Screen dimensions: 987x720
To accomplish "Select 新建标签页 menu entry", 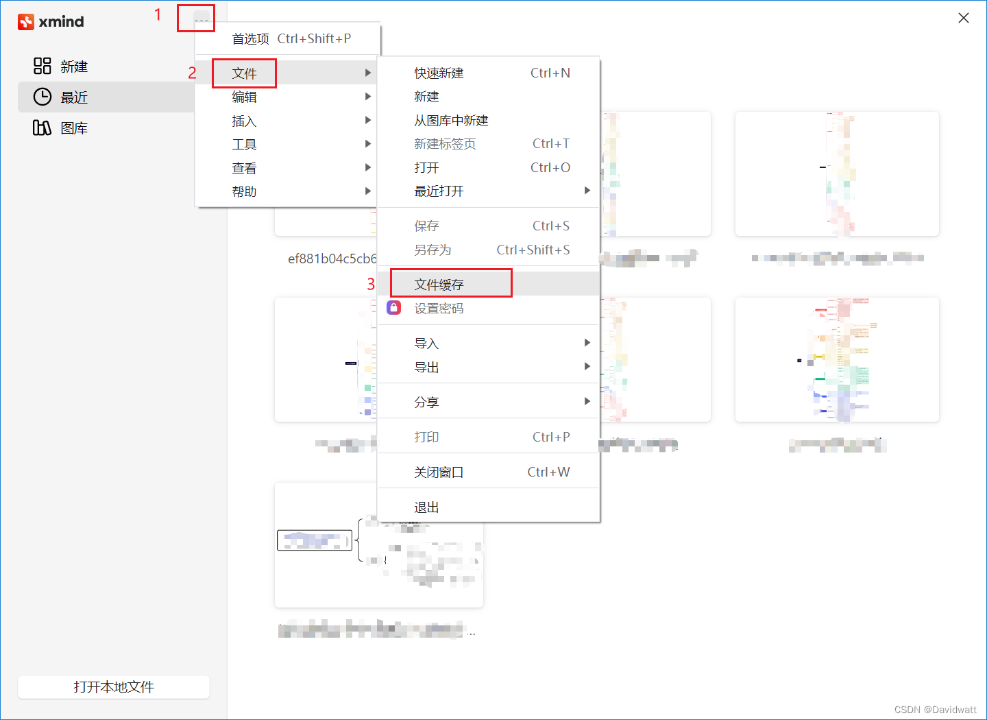I will pos(489,144).
